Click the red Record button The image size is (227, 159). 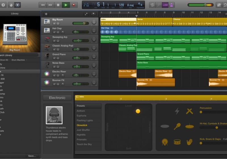coord(74,5)
